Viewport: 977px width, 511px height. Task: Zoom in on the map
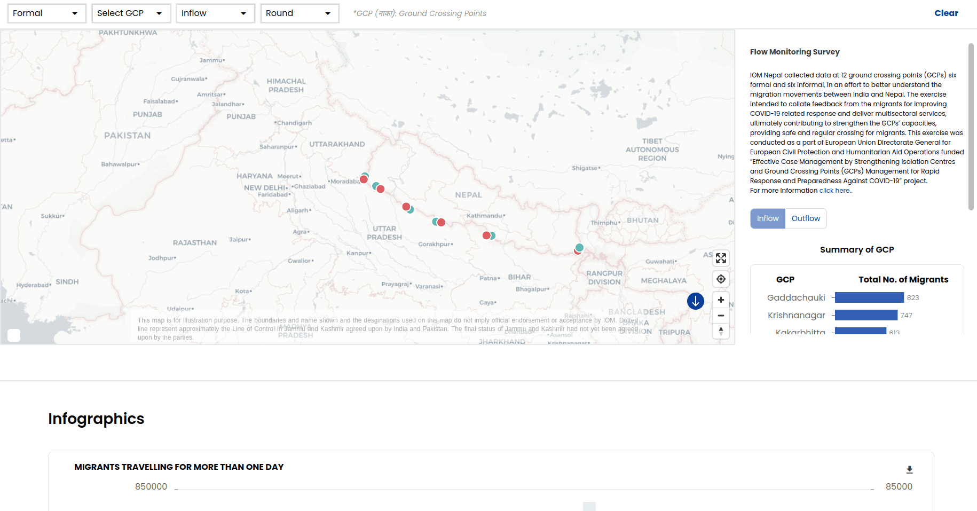(x=721, y=300)
